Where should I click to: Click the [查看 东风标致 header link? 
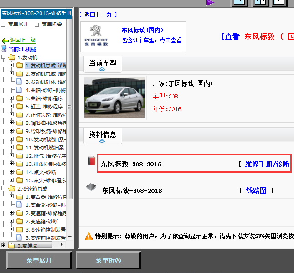coord(258,36)
